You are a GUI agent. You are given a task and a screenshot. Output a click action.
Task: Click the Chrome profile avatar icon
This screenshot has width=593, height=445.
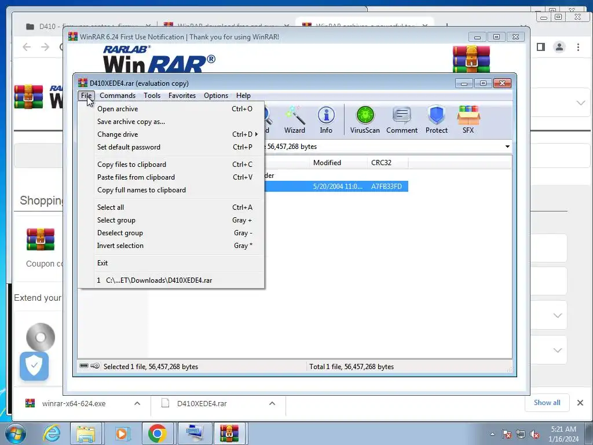[559, 47]
